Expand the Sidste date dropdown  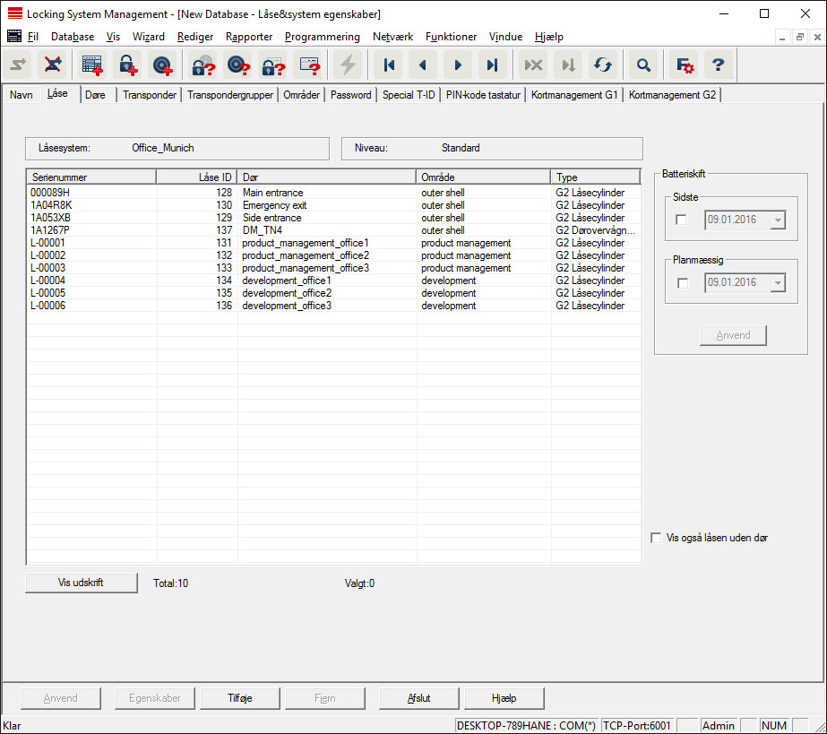(776, 220)
